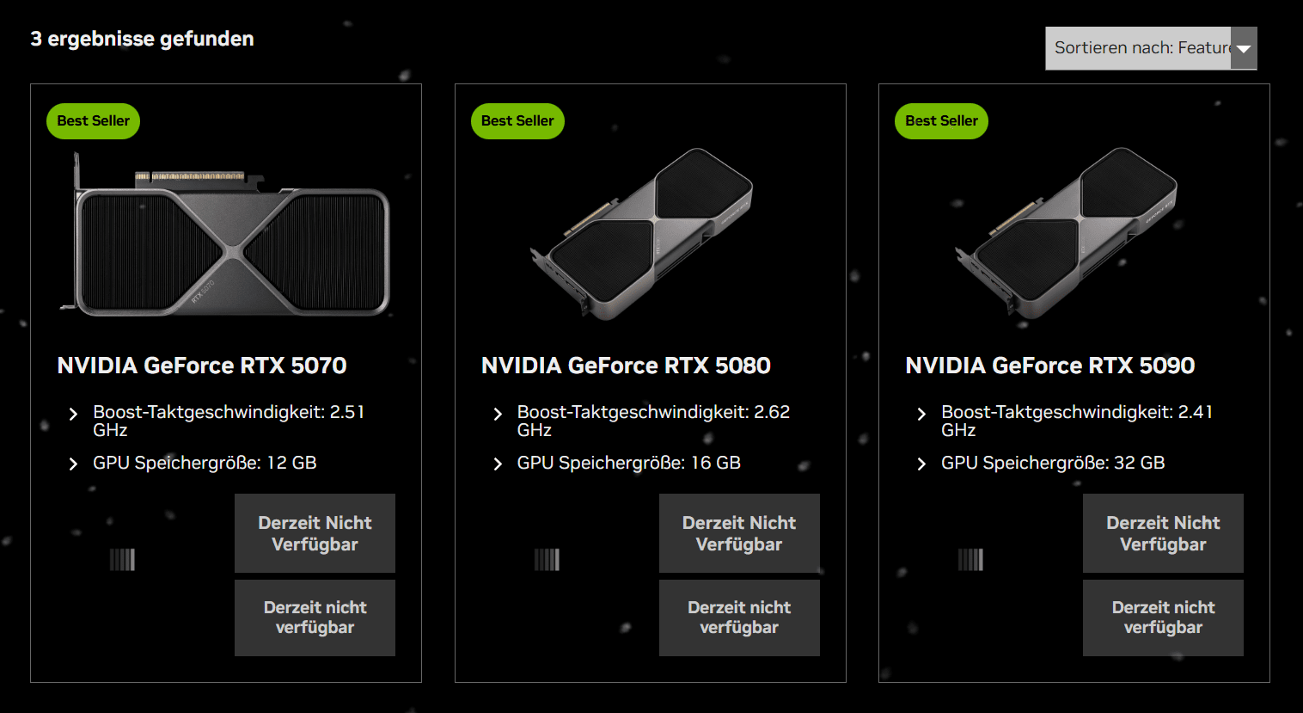Expand RTX 5090 GPU Speichergröße chevron
This screenshot has width=1303, height=713.
[x=921, y=464]
